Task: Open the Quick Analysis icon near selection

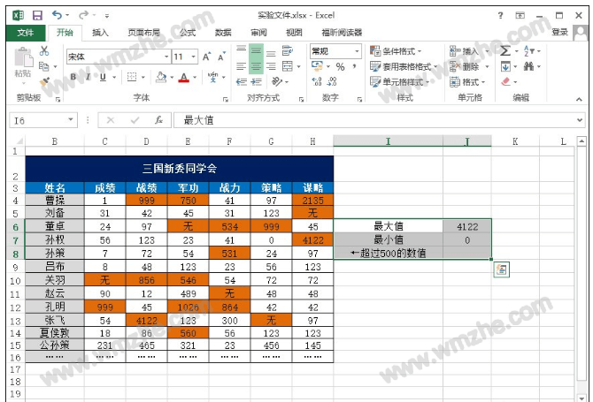Action: tap(502, 269)
